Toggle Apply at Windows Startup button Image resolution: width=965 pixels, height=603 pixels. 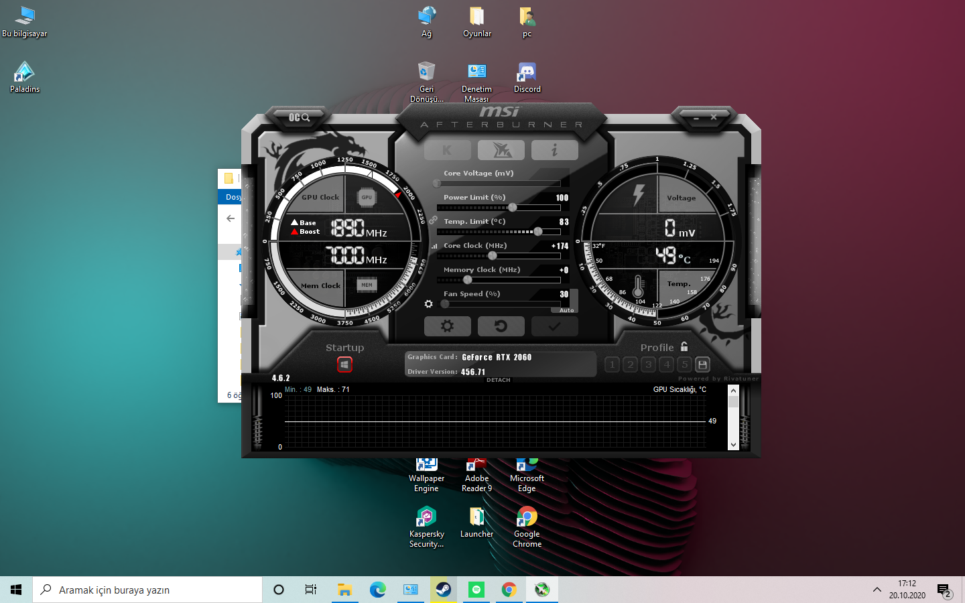344,364
